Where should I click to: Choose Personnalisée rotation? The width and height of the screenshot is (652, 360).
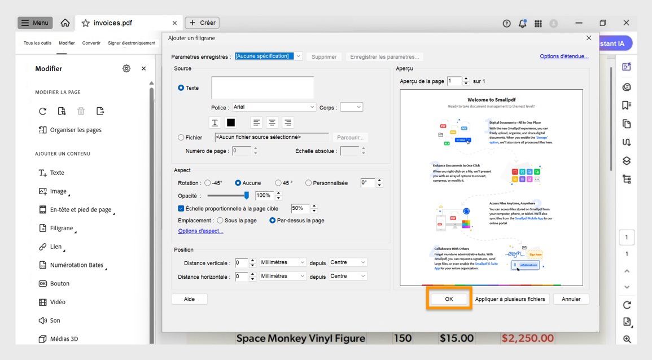[x=309, y=183]
